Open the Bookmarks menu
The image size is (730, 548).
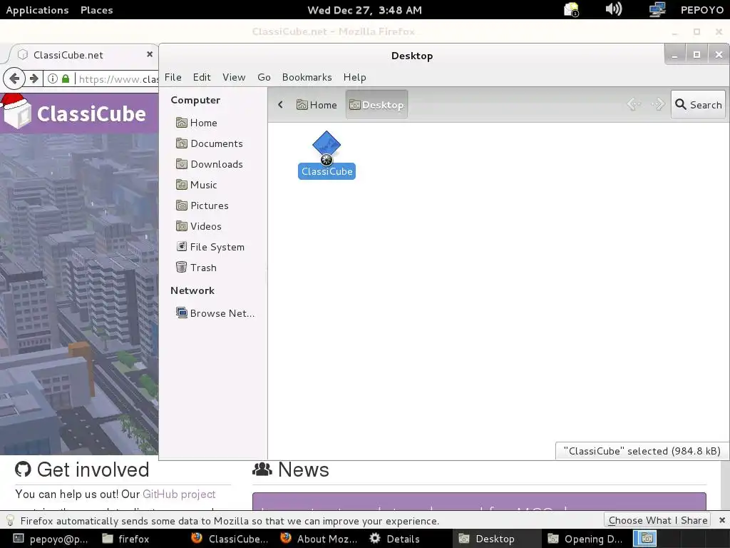point(307,77)
